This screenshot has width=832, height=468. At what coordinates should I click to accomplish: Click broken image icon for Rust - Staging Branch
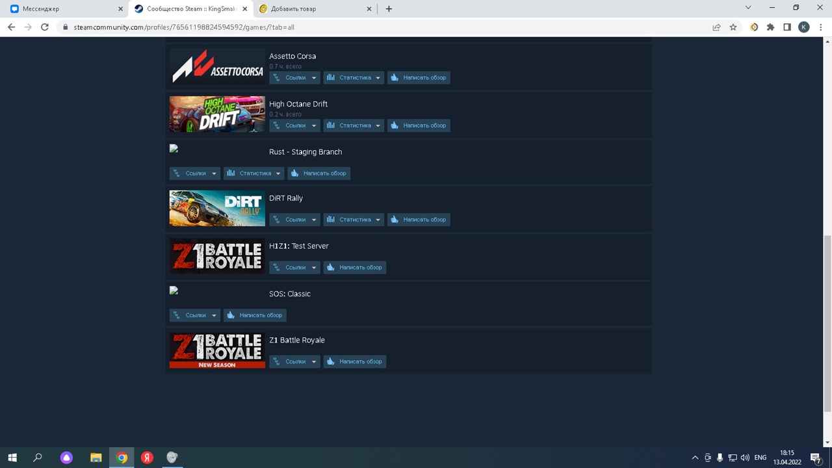click(x=174, y=148)
